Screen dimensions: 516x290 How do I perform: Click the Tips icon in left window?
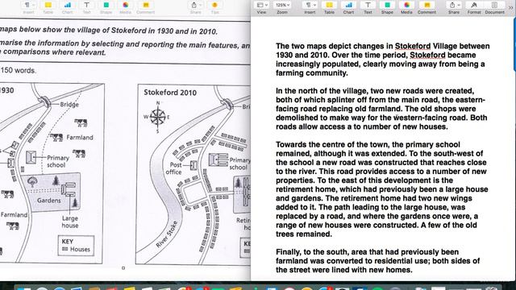215,7
